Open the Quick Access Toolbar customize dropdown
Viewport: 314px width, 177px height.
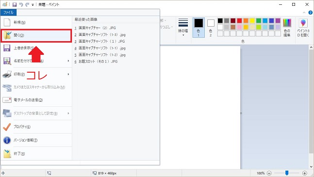point(33,5)
